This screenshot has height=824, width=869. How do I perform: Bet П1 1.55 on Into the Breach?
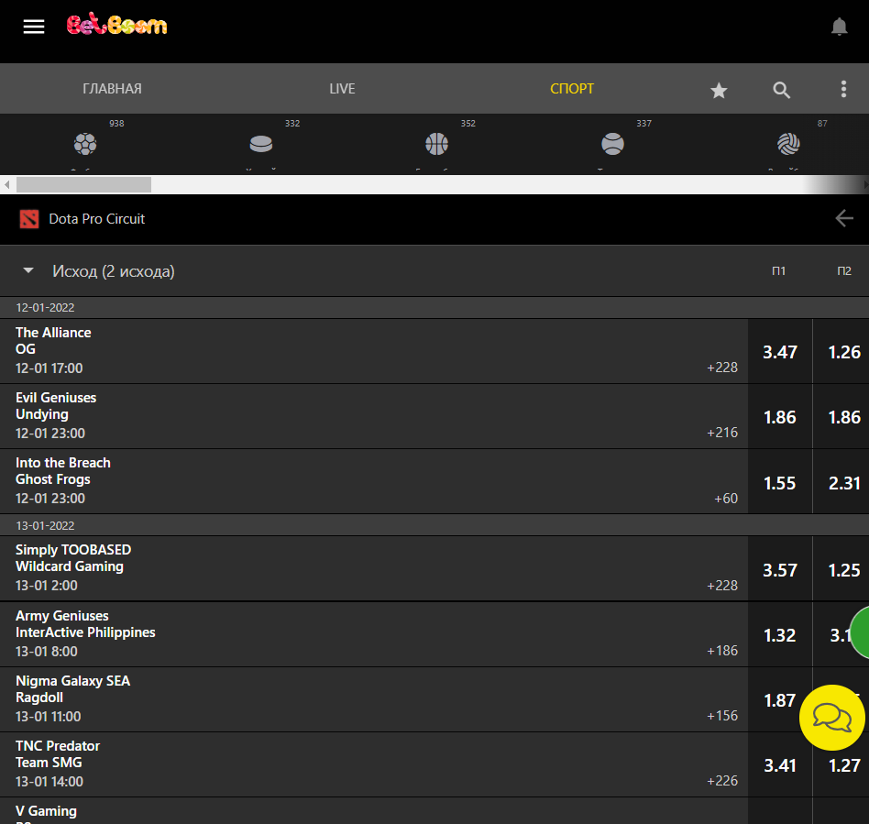point(780,483)
